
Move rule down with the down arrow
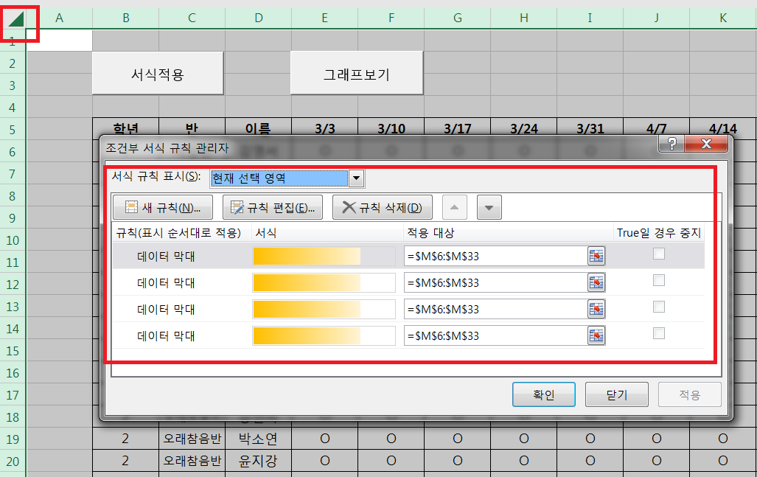pos(489,208)
